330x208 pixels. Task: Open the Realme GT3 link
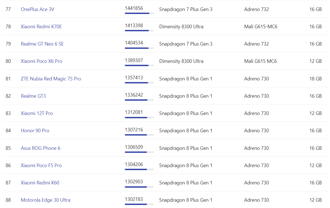[33, 96]
